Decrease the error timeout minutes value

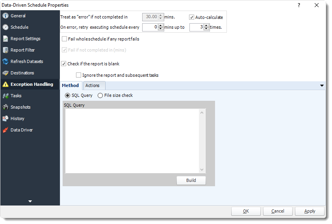pos(161,19)
